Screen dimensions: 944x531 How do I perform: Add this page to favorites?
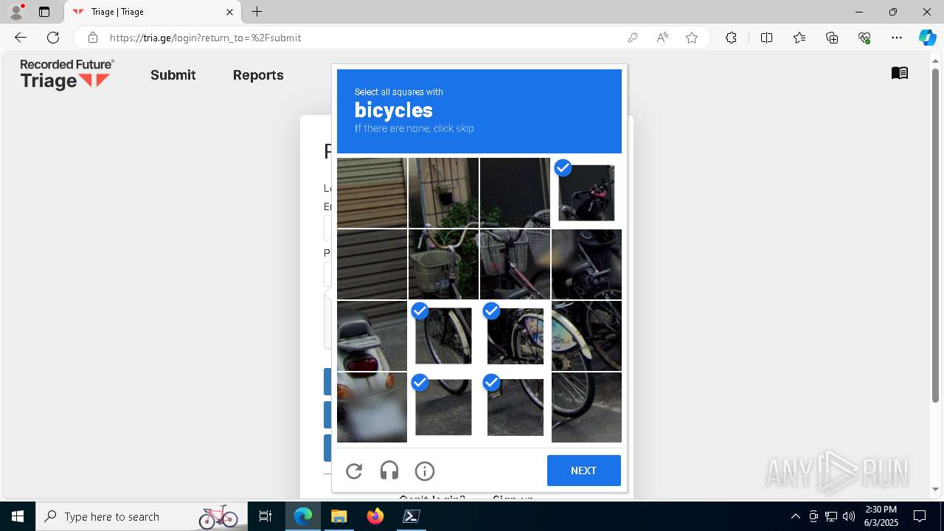tap(692, 38)
